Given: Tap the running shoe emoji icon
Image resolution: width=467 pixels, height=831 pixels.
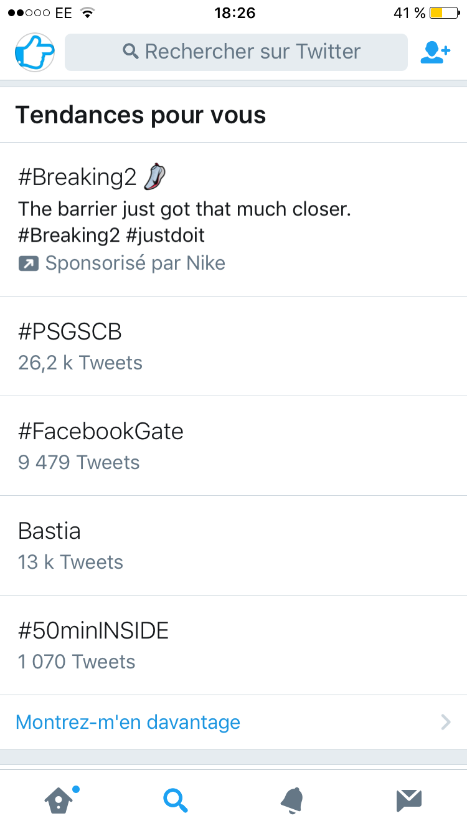Looking at the screenshot, I should click(x=154, y=177).
